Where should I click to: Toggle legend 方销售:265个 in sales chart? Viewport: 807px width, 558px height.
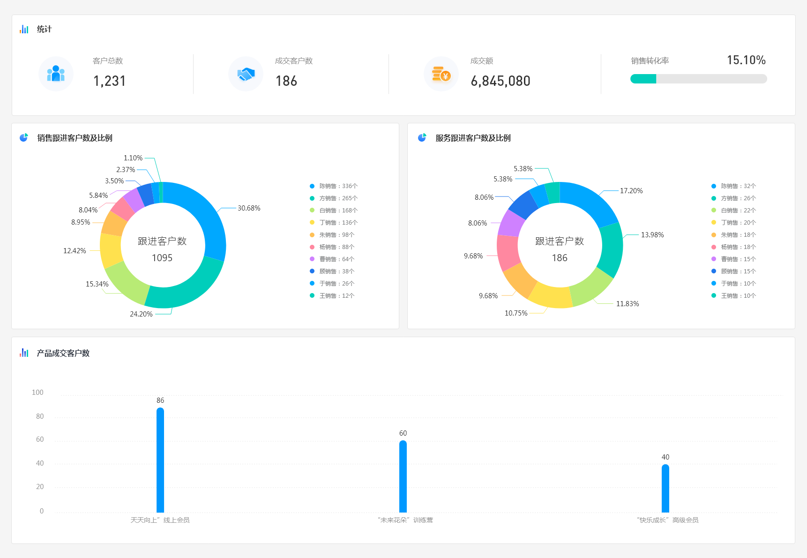point(334,198)
